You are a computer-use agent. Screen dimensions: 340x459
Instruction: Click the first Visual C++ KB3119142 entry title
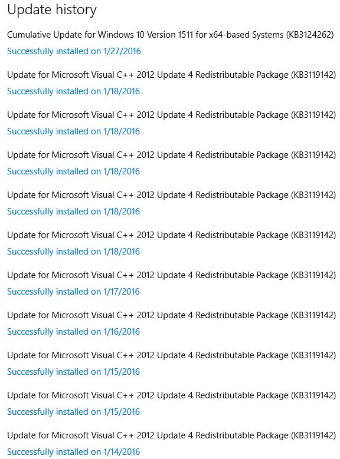(x=172, y=75)
